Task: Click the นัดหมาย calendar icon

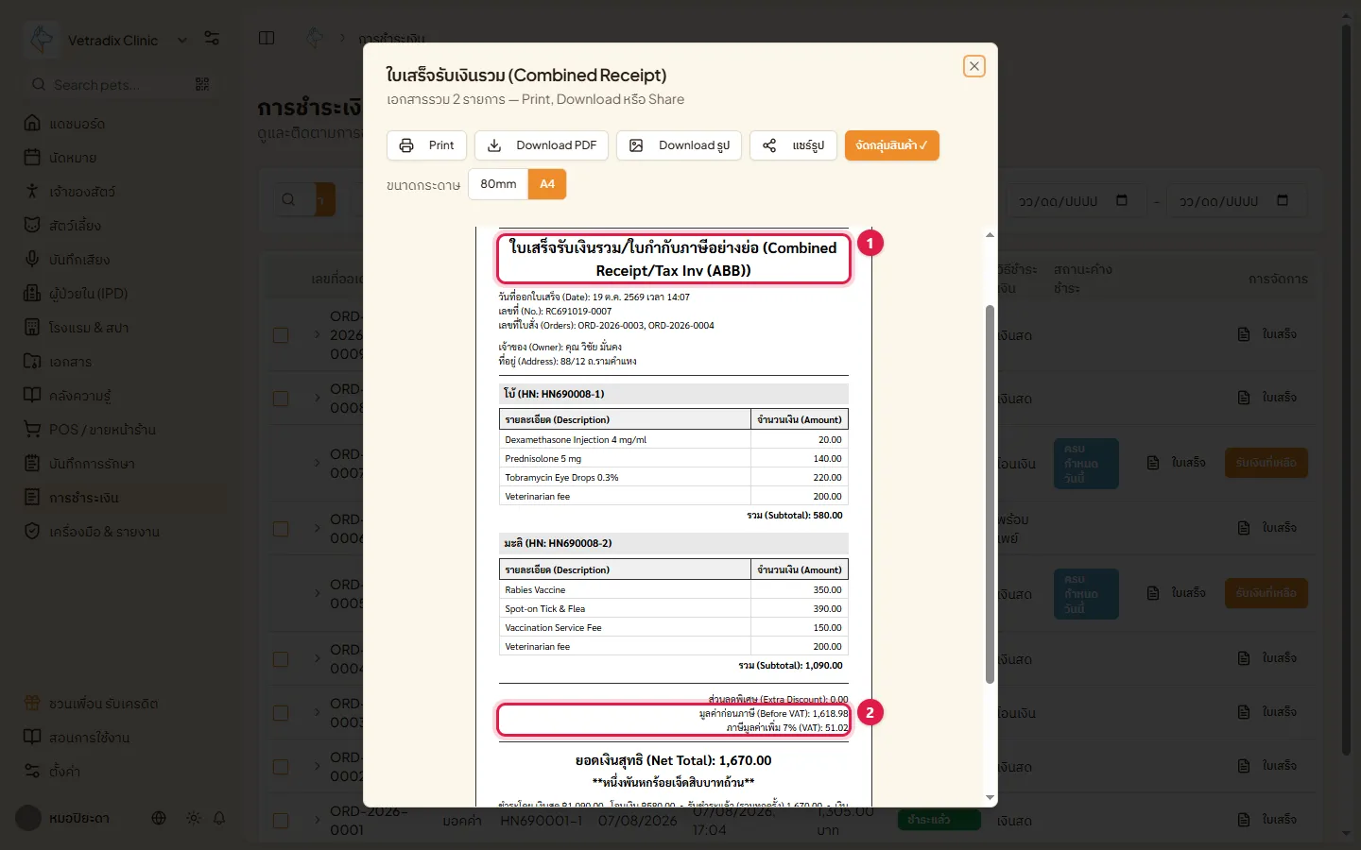Action: coord(32,157)
